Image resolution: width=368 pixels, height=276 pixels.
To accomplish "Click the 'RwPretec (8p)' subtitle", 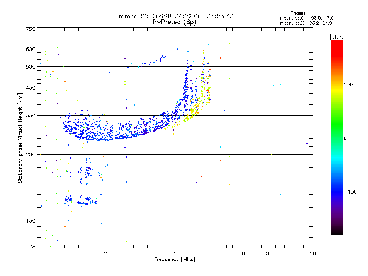I will pos(174,22).
